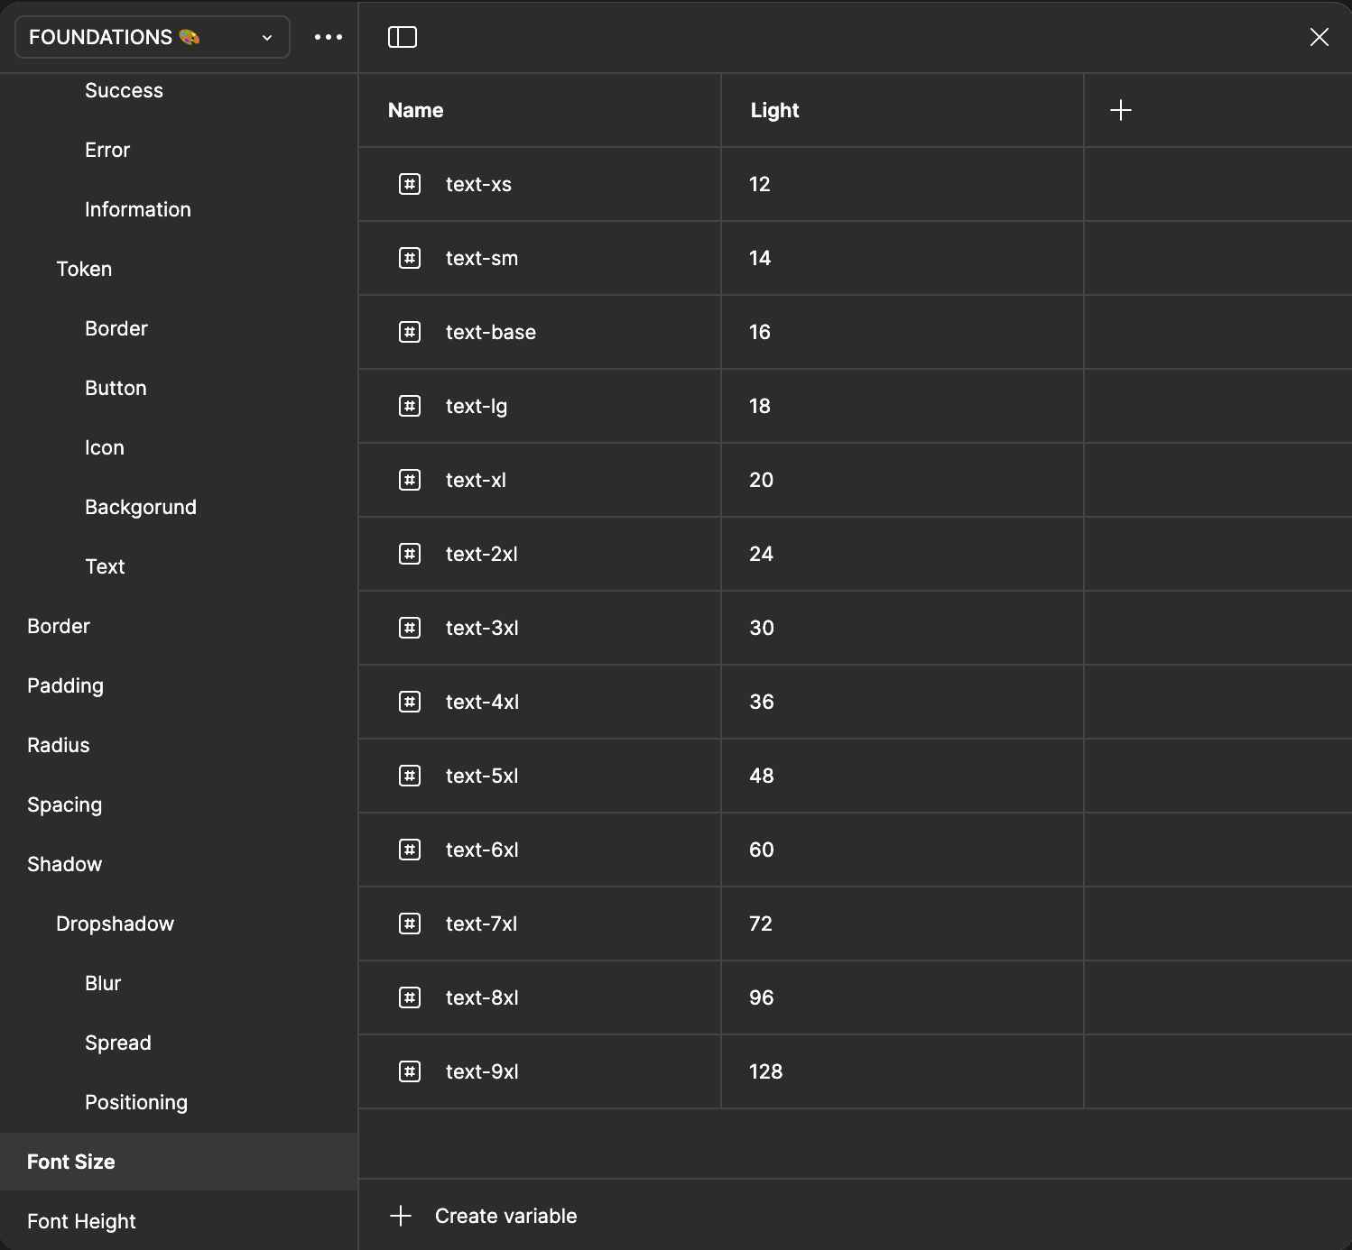1352x1250 pixels.
Task: Click the number type icon beside text-9xl
Action: click(410, 1071)
